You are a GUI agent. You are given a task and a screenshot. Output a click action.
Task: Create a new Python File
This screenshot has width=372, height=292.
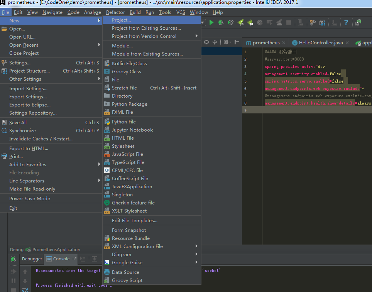(152, 122)
